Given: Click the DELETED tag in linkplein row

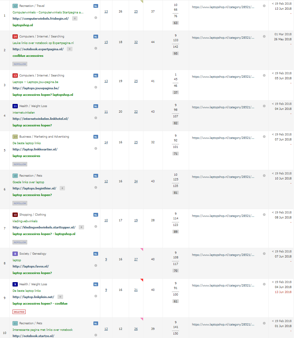Looking at the screenshot, I should coord(19,312).
